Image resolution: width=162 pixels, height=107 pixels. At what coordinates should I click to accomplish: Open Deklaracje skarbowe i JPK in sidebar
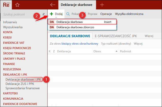[23, 79]
